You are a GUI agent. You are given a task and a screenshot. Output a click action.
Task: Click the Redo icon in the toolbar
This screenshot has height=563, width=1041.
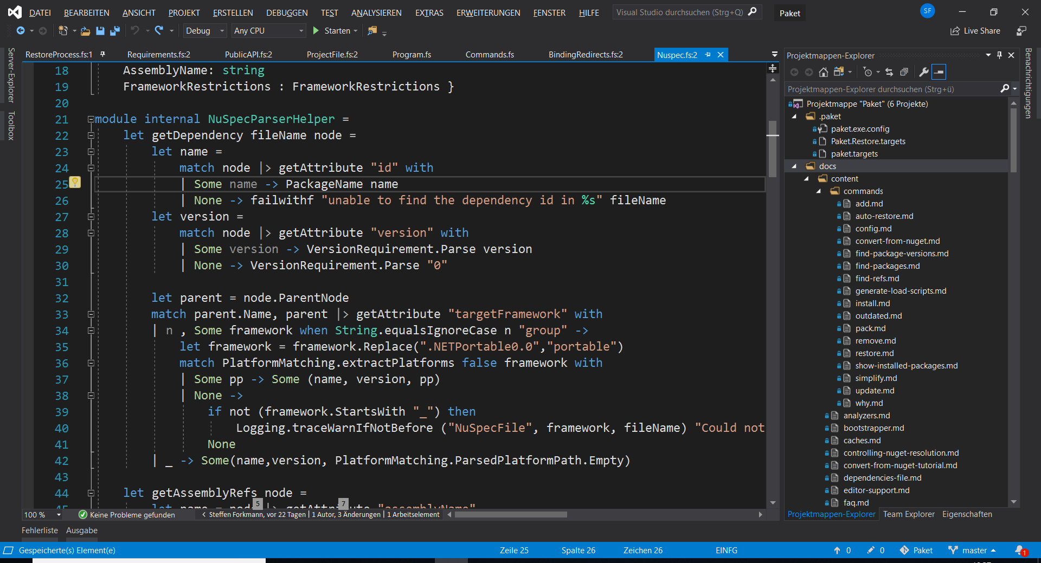click(x=158, y=31)
